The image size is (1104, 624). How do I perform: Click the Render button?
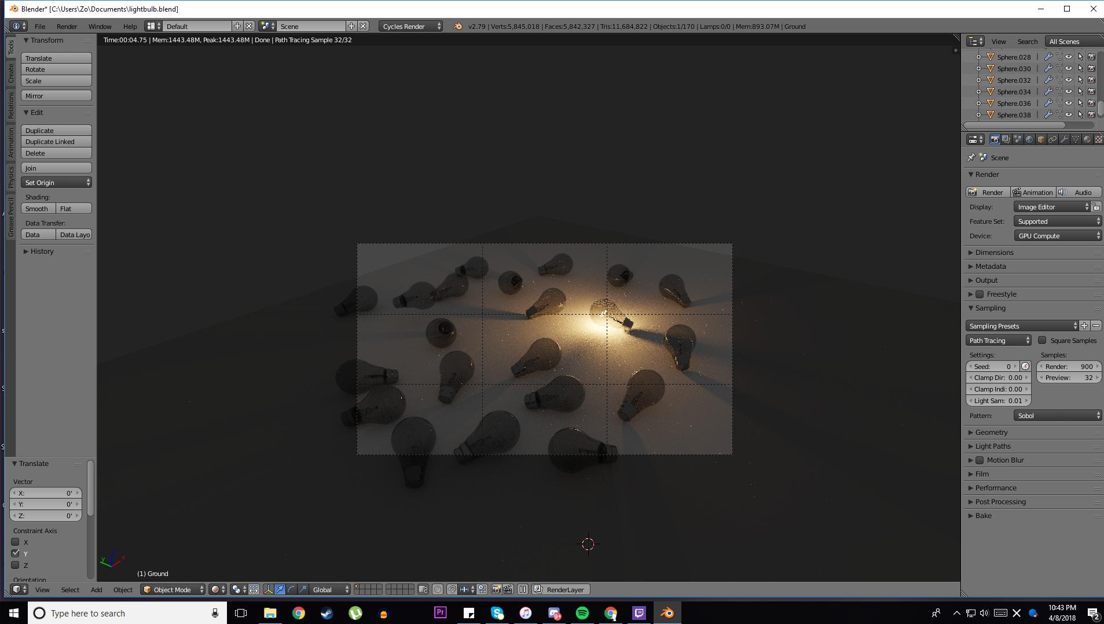coord(988,192)
